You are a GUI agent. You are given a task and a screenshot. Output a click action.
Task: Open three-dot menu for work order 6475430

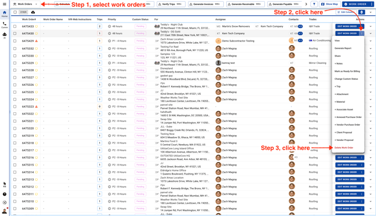(361, 34)
